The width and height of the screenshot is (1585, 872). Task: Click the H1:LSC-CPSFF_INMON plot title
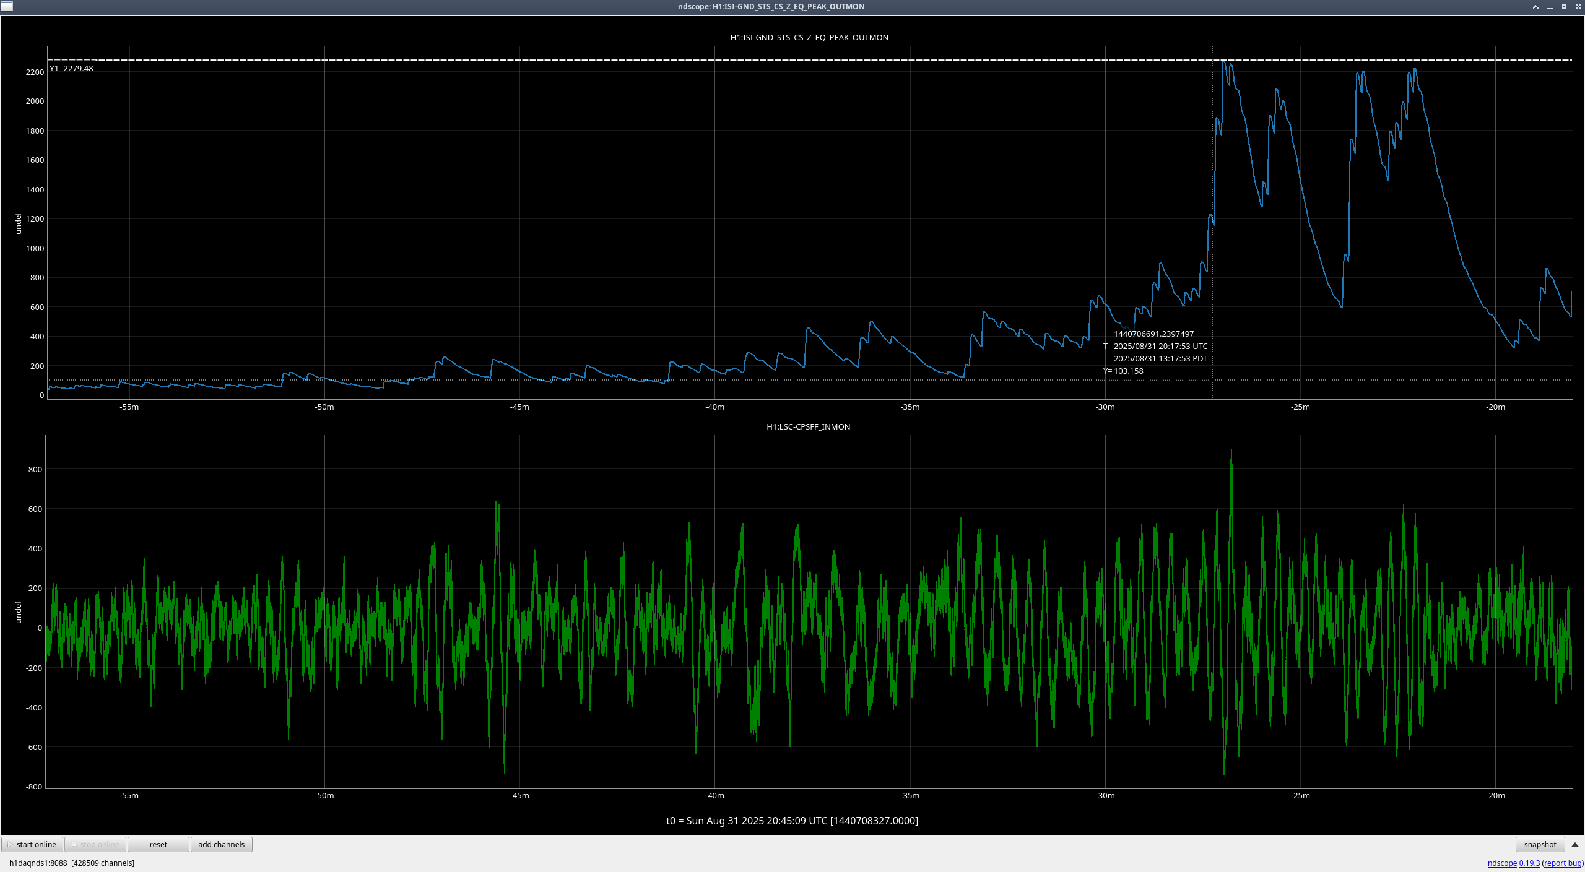[808, 426]
